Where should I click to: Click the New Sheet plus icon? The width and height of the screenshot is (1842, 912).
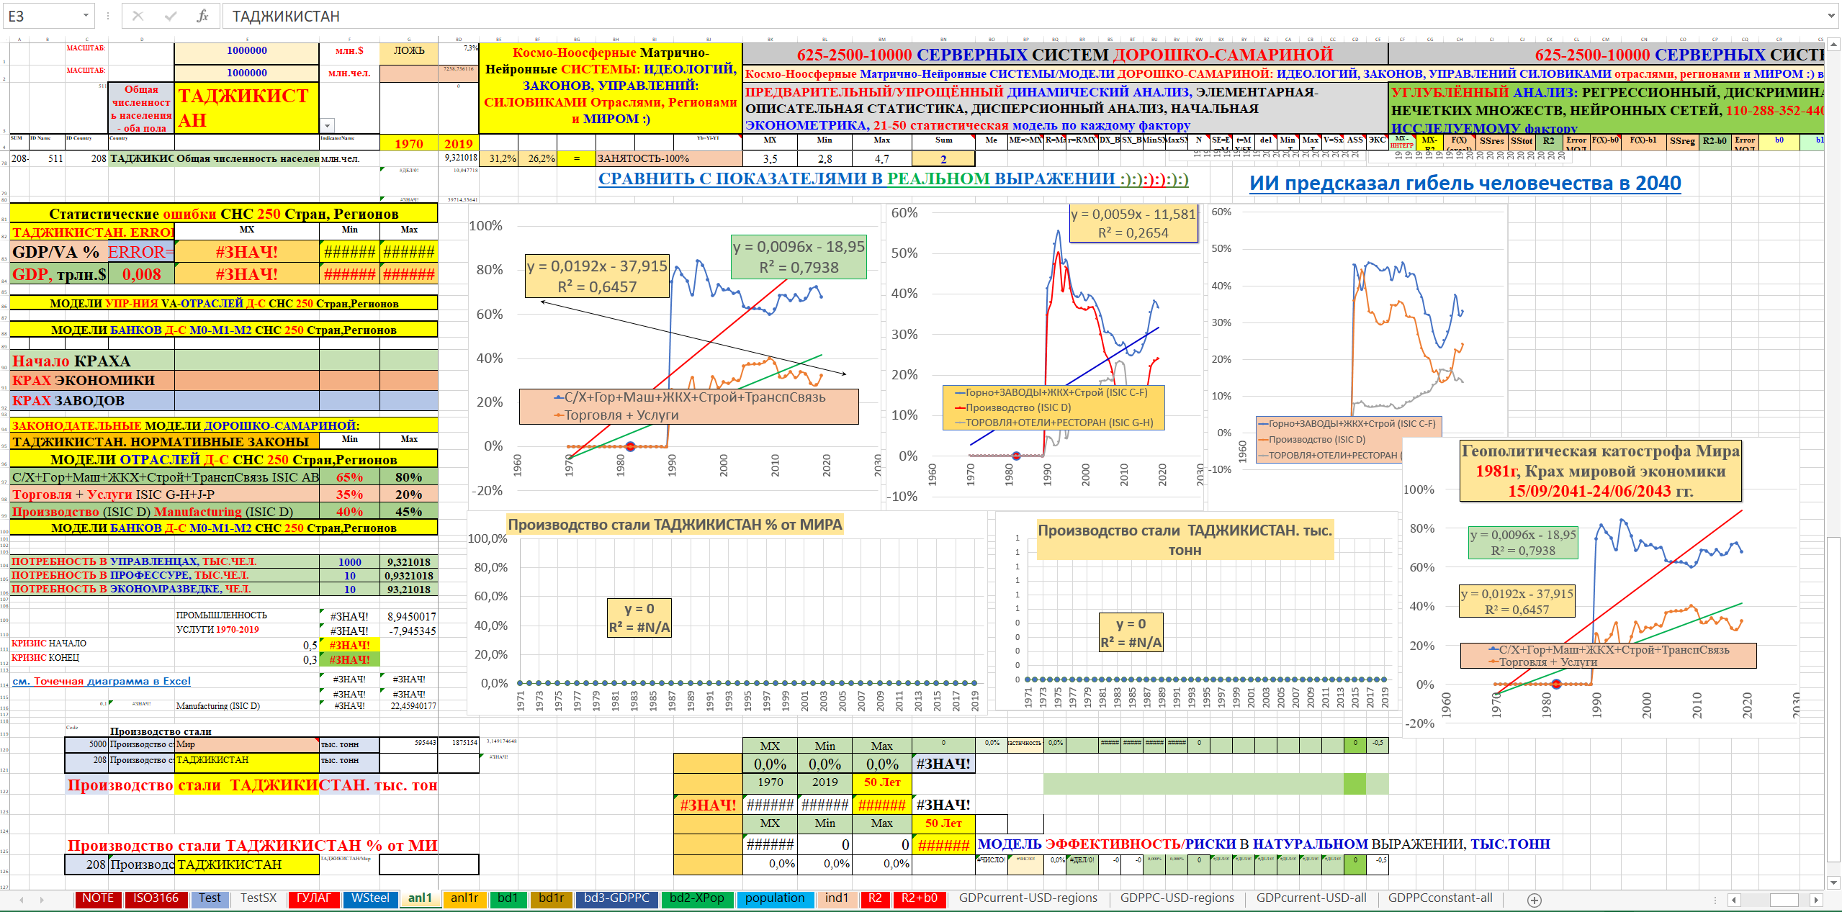tap(1535, 900)
